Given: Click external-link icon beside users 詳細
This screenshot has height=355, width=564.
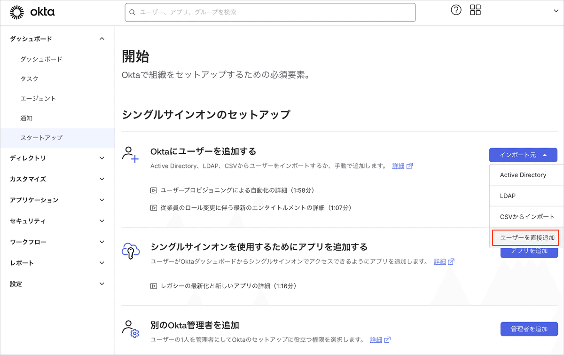Looking at the screenshot, I should pyautogui.click(x=410, y=166).
